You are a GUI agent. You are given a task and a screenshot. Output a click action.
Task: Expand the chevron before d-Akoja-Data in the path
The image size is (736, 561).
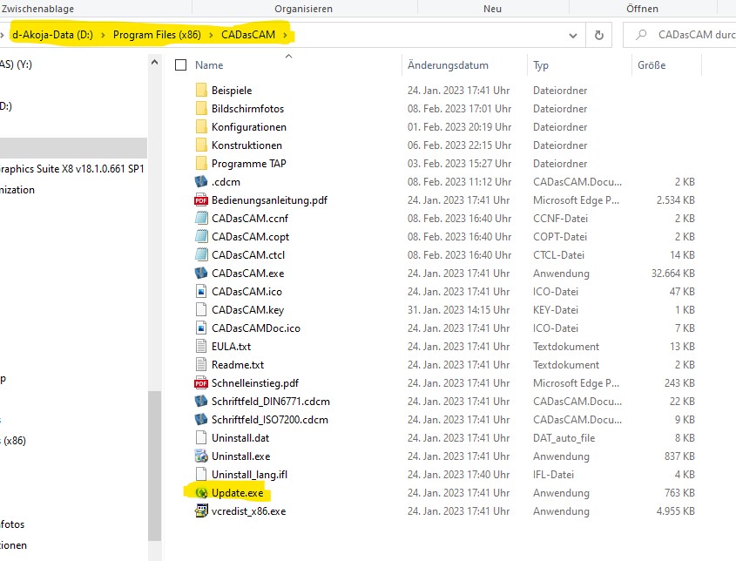pyautogui.click(x=3, y=35)
